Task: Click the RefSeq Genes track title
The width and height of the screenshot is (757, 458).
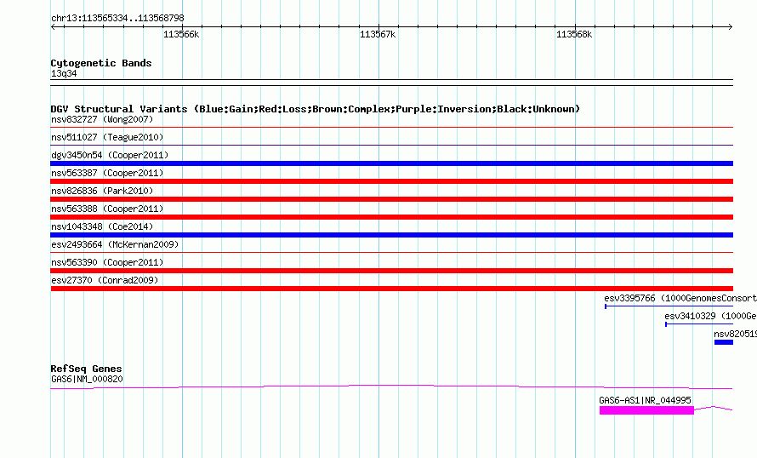Action: click(86, 369)
